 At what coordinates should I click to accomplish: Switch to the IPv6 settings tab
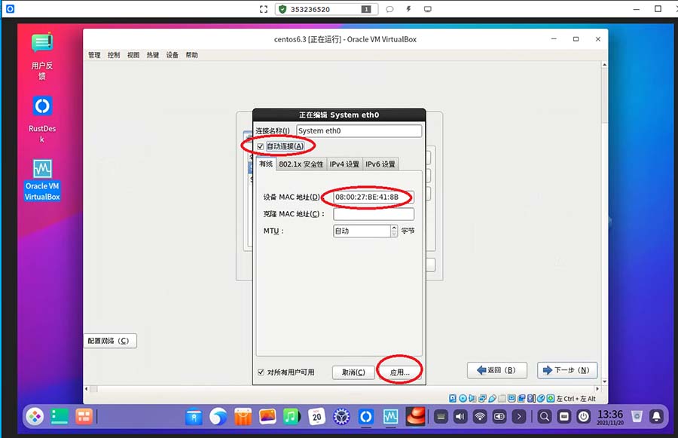[x=380, y=164]
